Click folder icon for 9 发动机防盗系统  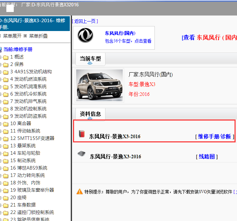pyautogui.click(x=6, y=117)
